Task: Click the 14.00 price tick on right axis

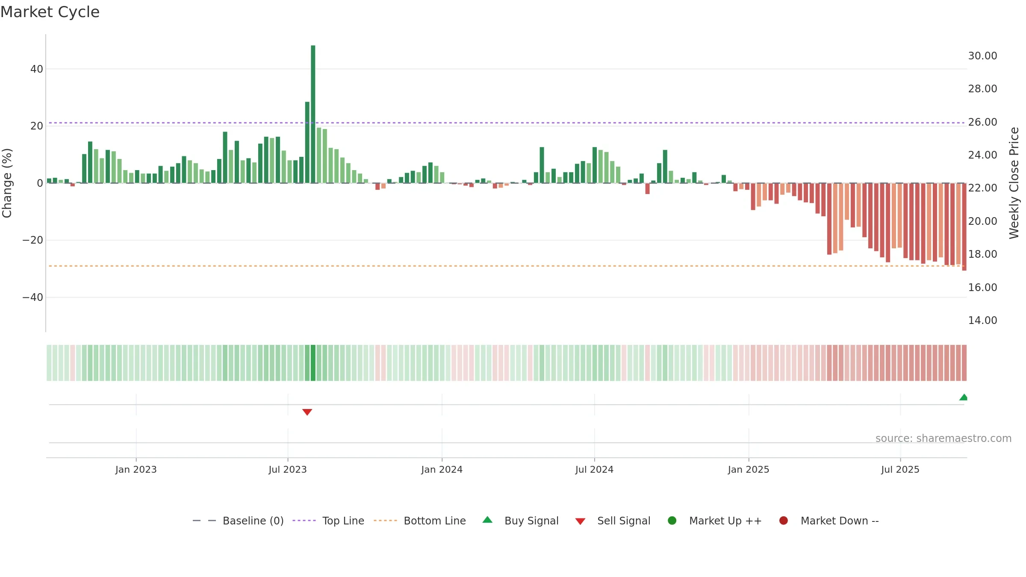Action: 982,321
